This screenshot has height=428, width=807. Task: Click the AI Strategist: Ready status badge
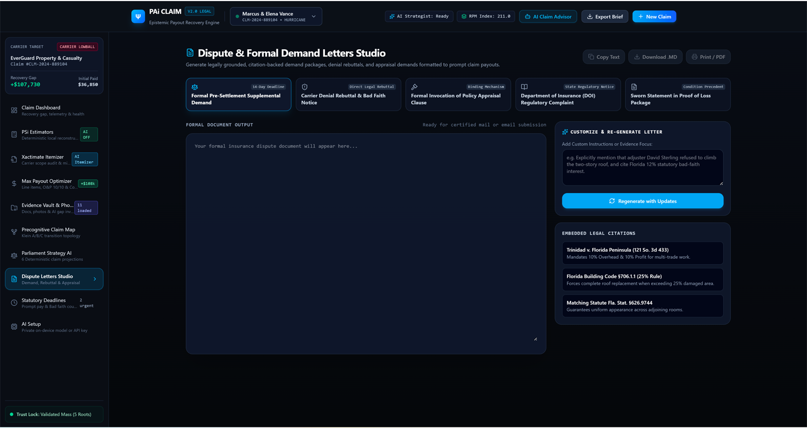point(419,17)
